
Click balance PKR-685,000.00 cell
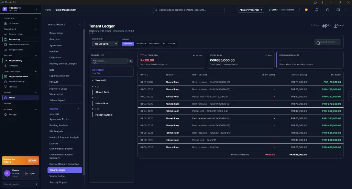click(x=331, y=147)
